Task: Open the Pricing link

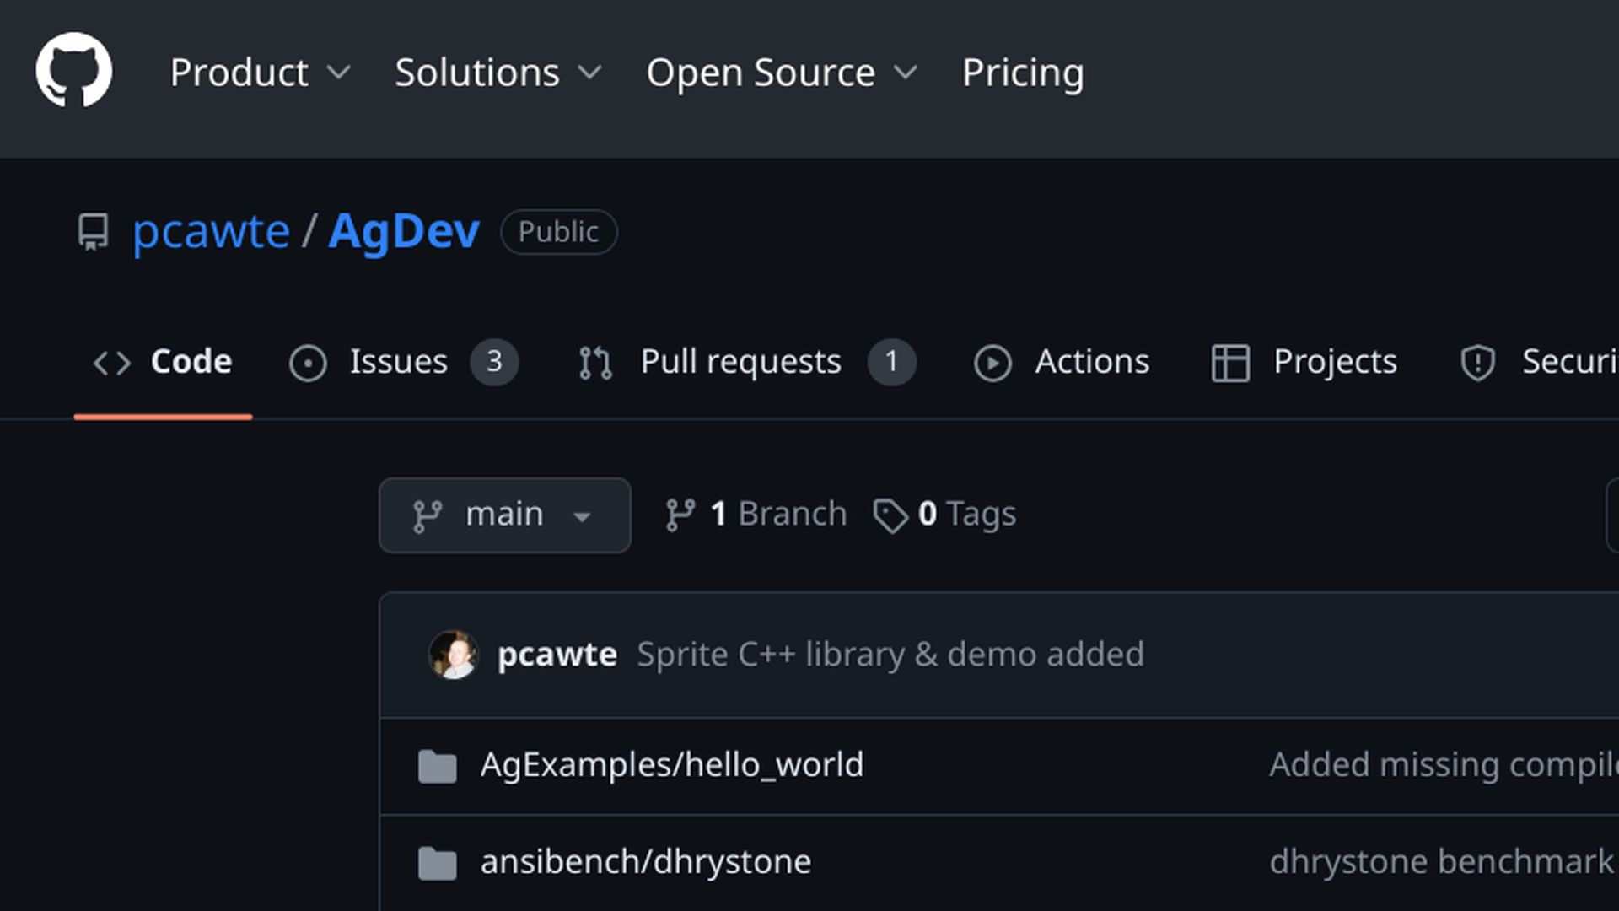Action: click(1023, 73)
